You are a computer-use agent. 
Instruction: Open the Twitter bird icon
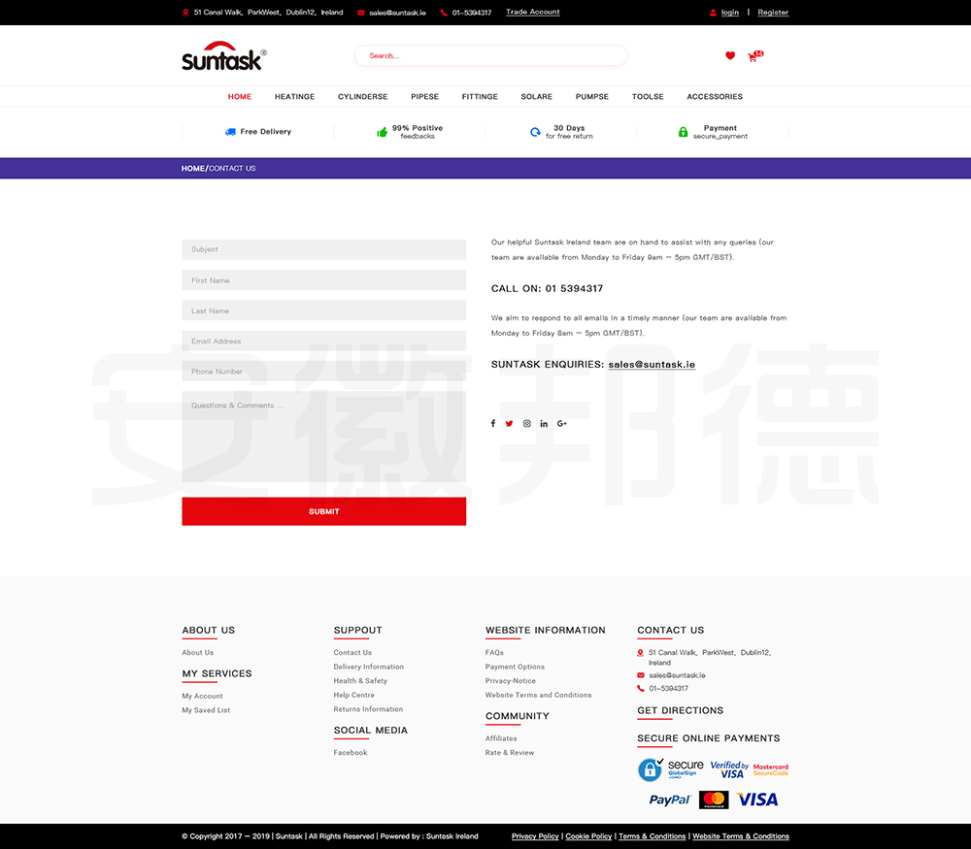(x=509, y=423)
